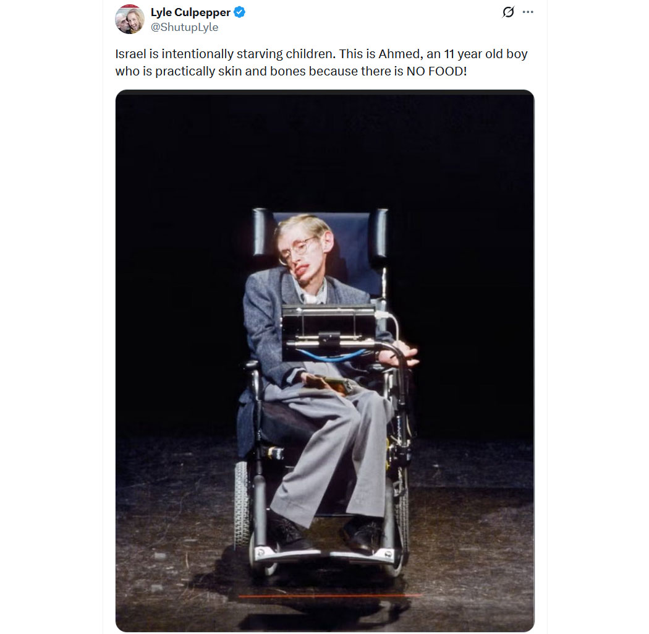Open the Grok explain-post icon

click(508, 12)
